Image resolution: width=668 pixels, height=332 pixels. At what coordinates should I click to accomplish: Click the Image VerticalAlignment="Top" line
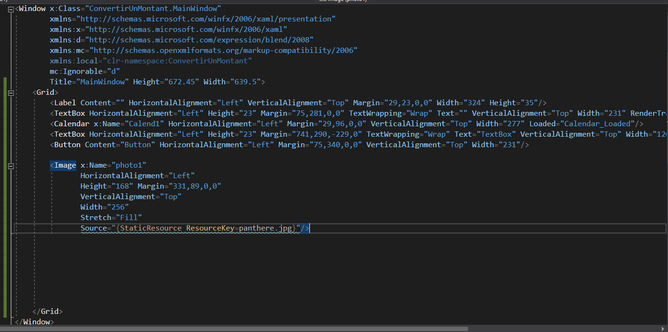131,197
